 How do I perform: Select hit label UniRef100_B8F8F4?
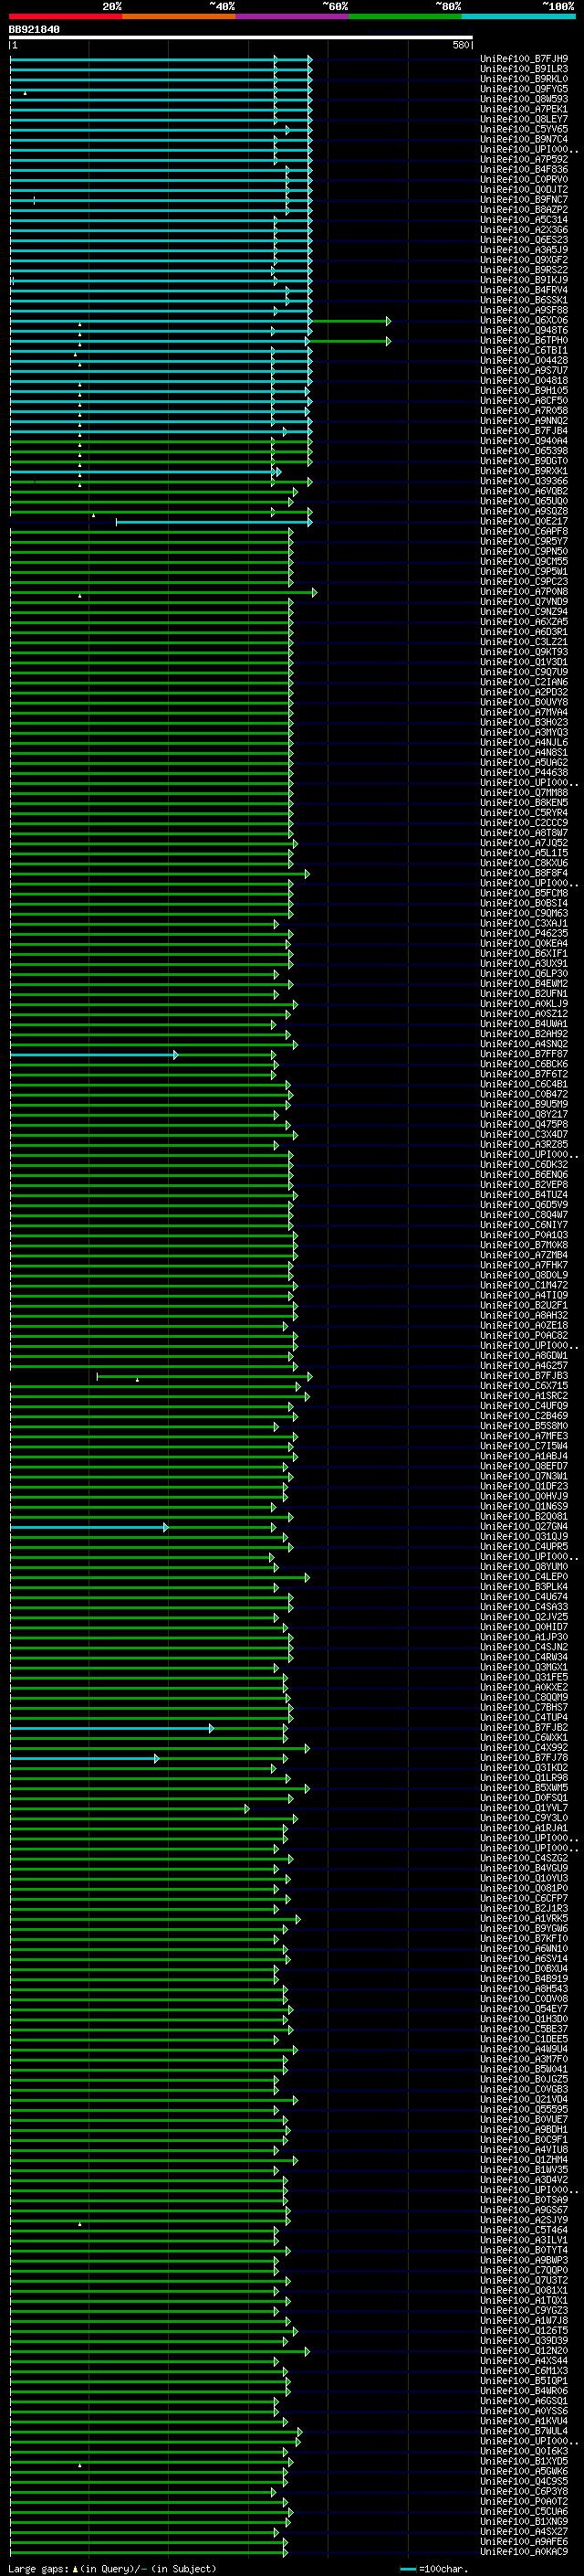pos(524,873)
